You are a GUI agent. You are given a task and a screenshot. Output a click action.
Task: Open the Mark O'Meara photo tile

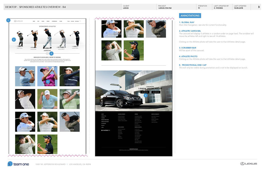click(x=47, y=99)
